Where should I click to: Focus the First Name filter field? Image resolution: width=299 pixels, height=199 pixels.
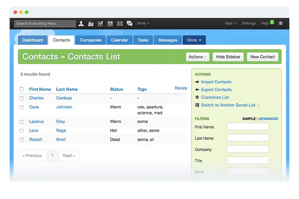click(x=248, y=127)
